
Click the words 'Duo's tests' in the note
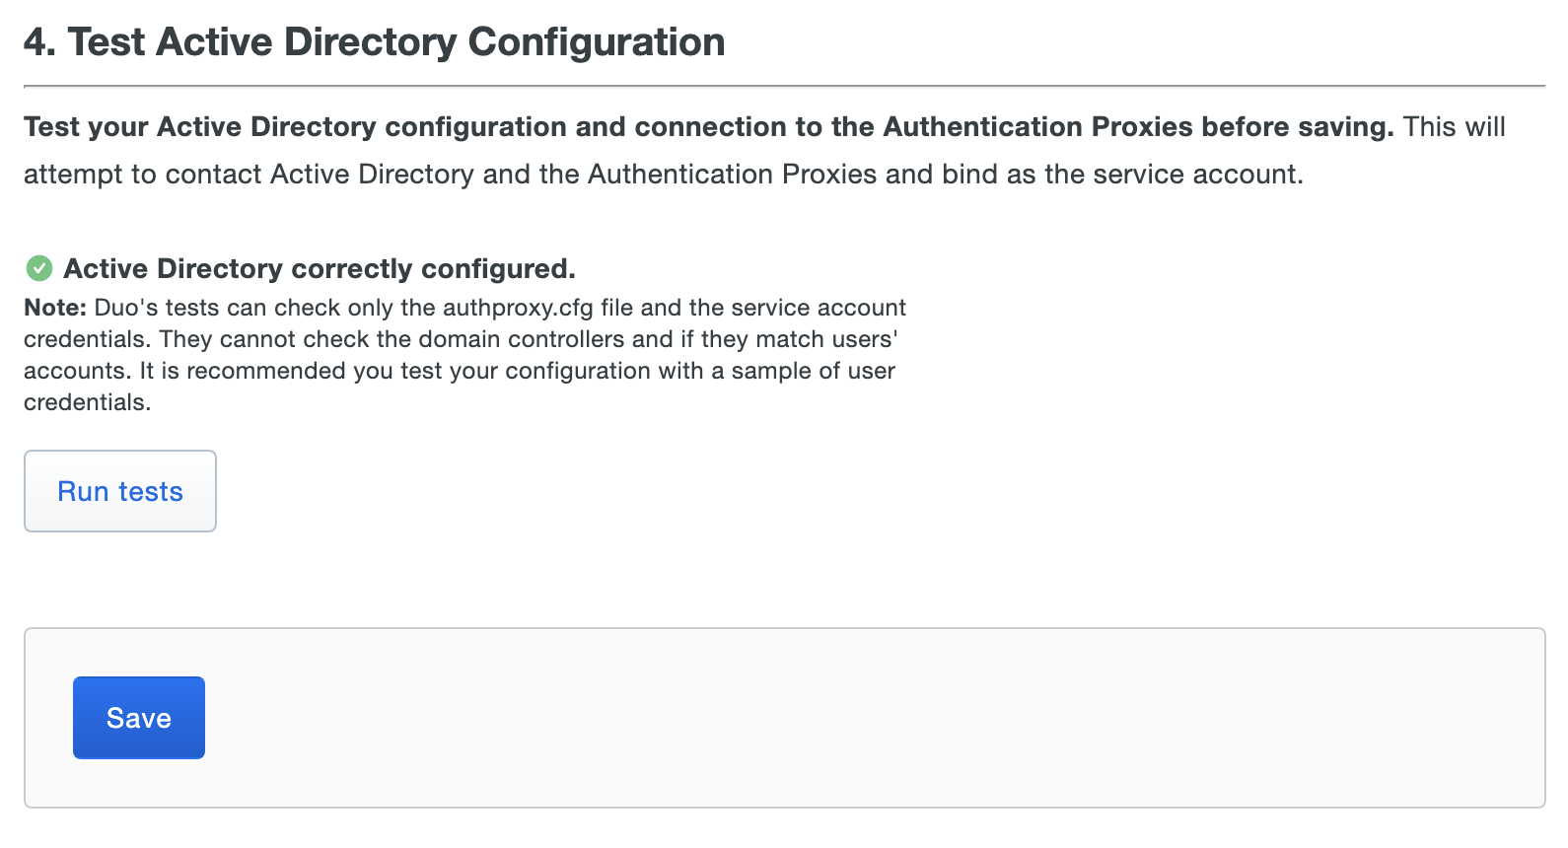pos(157,308)
